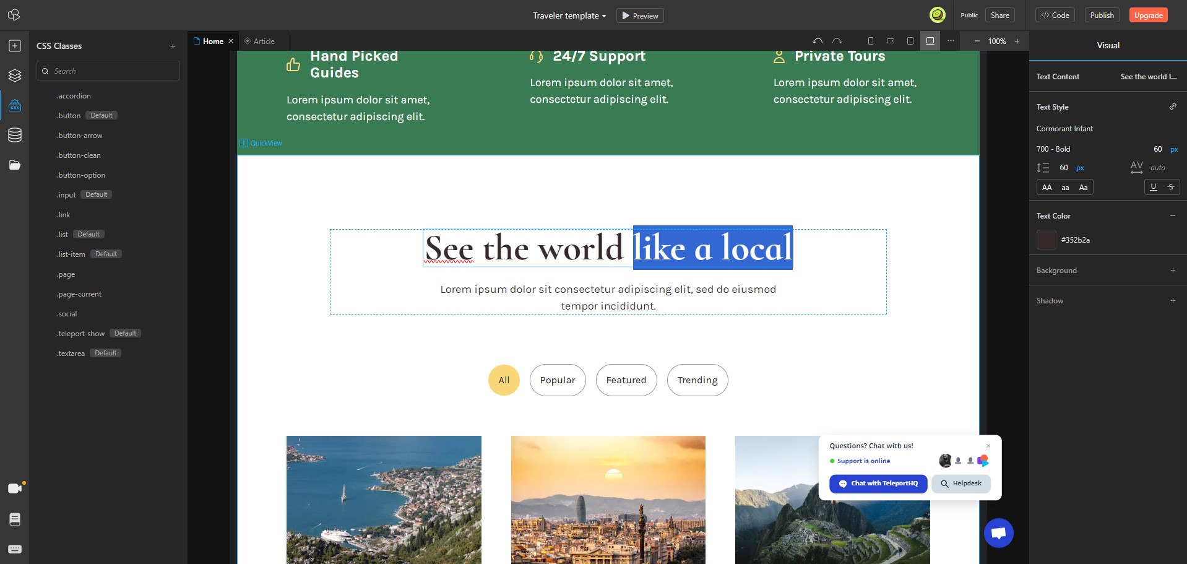The image size is (1187, 564).
Task: Open the Data Sources database icon
Action: click(15, 135)
